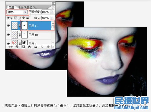This screenshot has height=112, width=151.
Task: Select 图层 10 layer mask thumbnail
Action: (24, 35)
